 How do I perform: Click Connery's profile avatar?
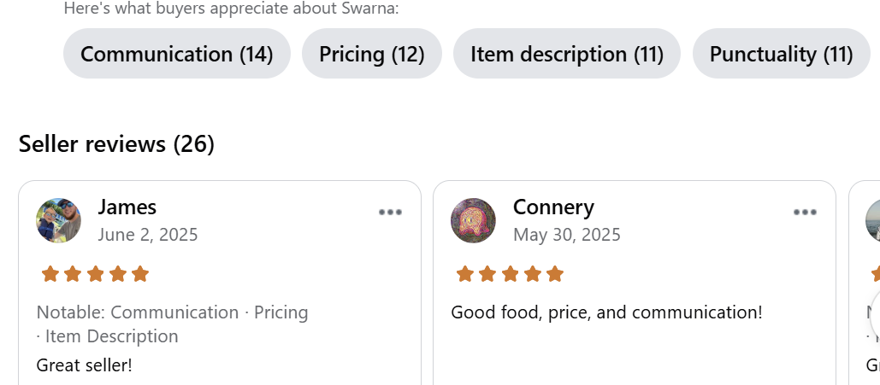point(473,220)
